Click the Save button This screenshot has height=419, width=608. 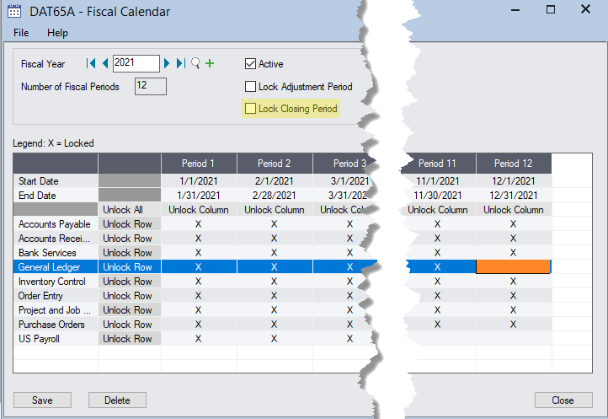coord(42,400)
